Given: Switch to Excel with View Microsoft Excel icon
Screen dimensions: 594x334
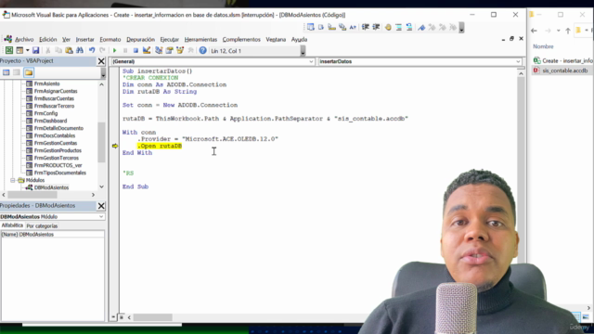Looking at the screenshot, I should tap(9, 50).
